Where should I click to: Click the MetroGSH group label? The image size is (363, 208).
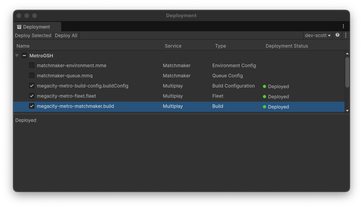(41, 56)
